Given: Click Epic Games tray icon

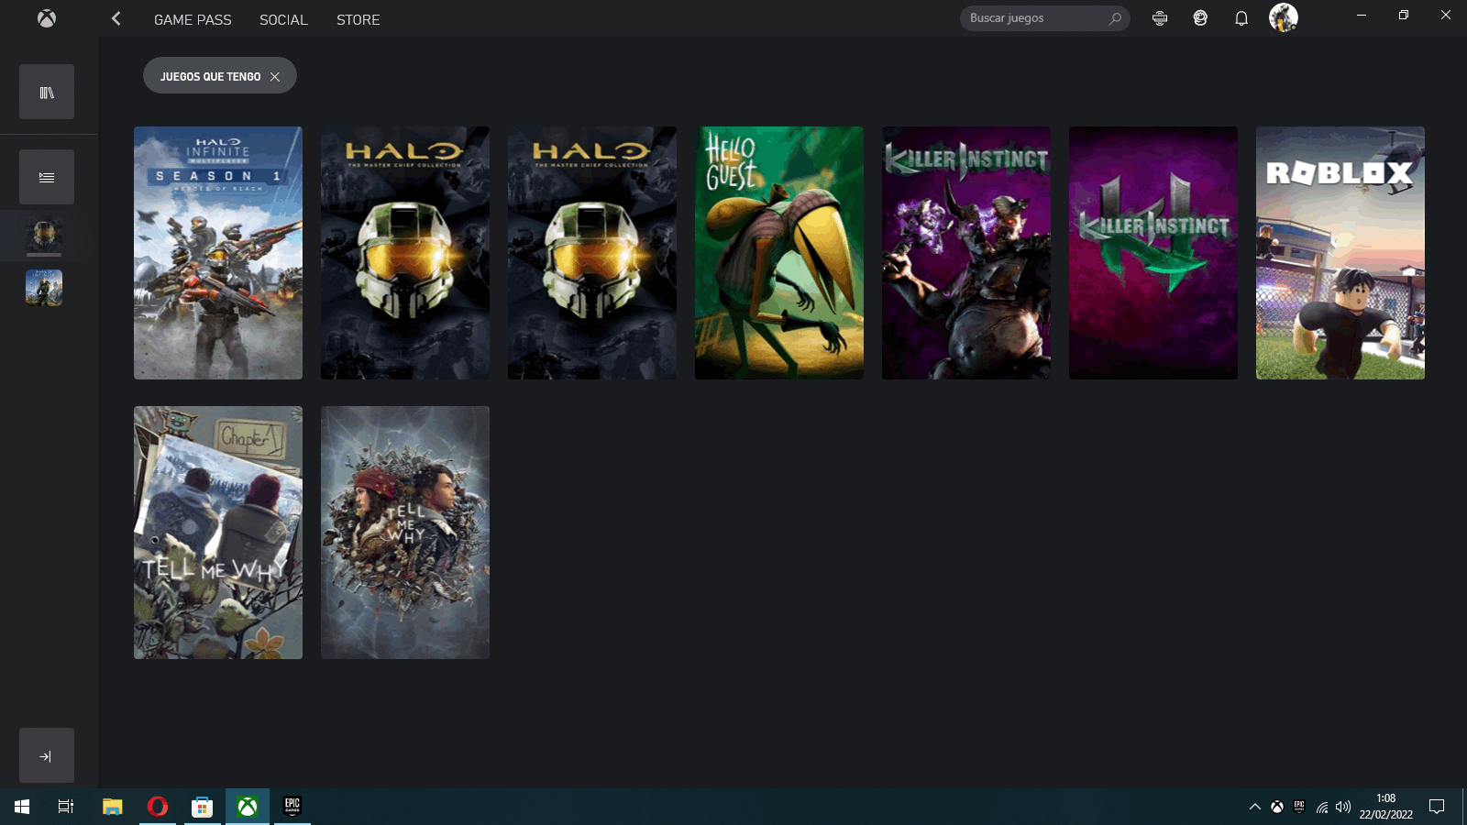Looking at the screenshot, I should pos(1299,807).
